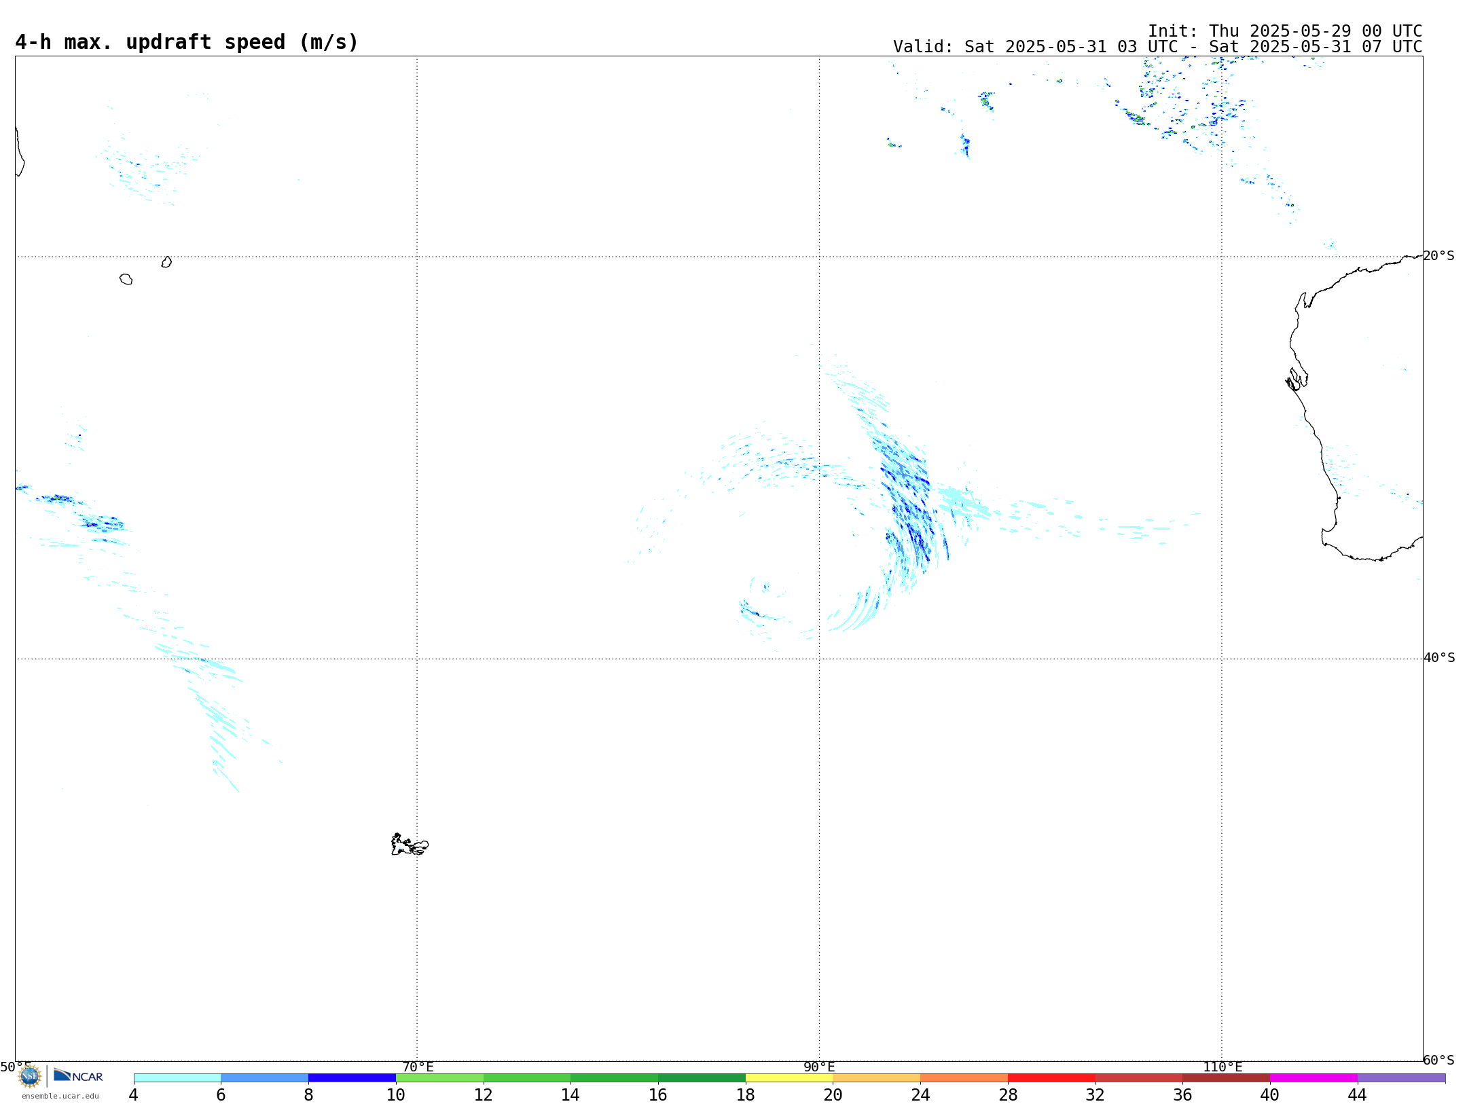Click the 90°E longitude label

point(819,1067)
